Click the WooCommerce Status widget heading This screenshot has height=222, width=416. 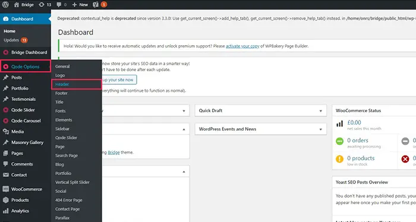[358, 111]
